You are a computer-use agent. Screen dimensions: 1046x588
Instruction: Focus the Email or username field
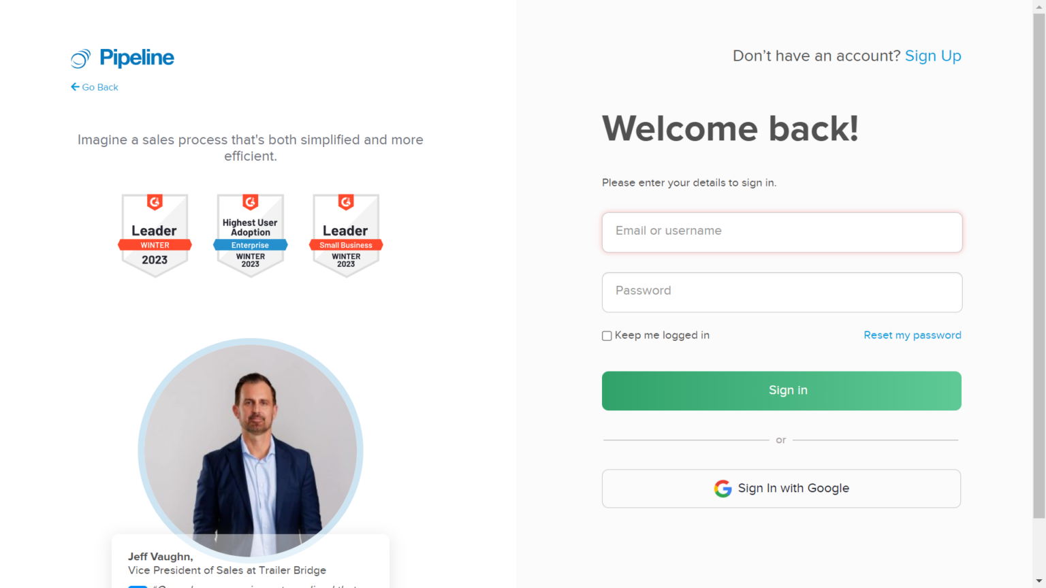click(x=782, y=232)
